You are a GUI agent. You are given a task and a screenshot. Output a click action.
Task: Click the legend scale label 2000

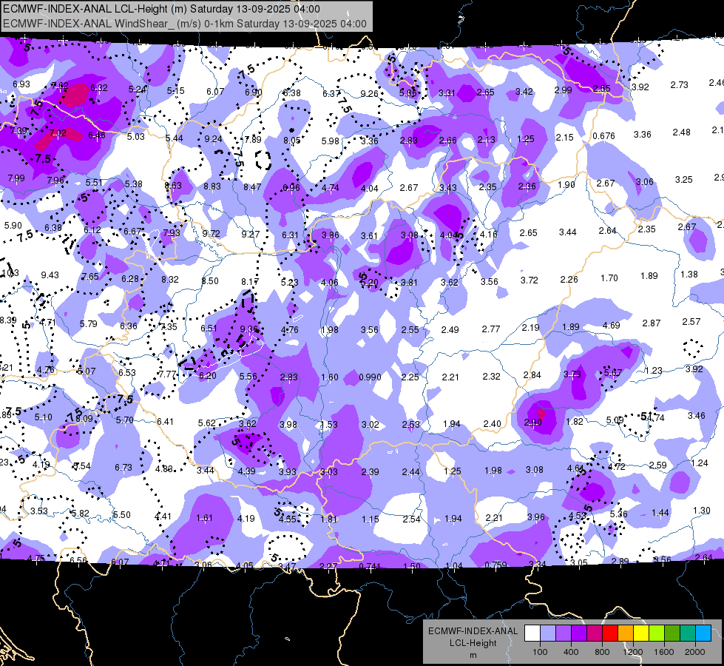695,652
